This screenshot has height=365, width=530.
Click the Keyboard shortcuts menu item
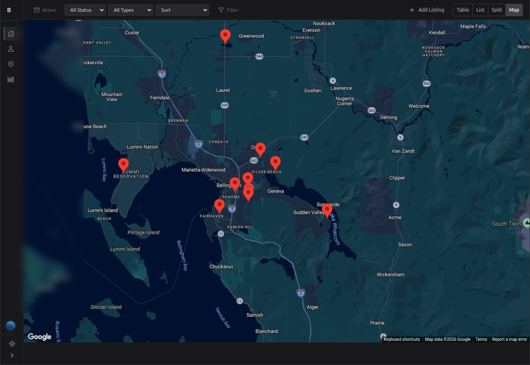(x=401, y=339)
